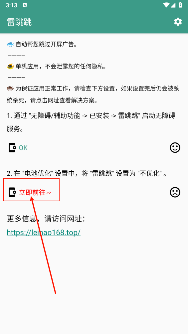Tap the 3:13 clock in status bar
188x334 pixels.
pos(12,5)
